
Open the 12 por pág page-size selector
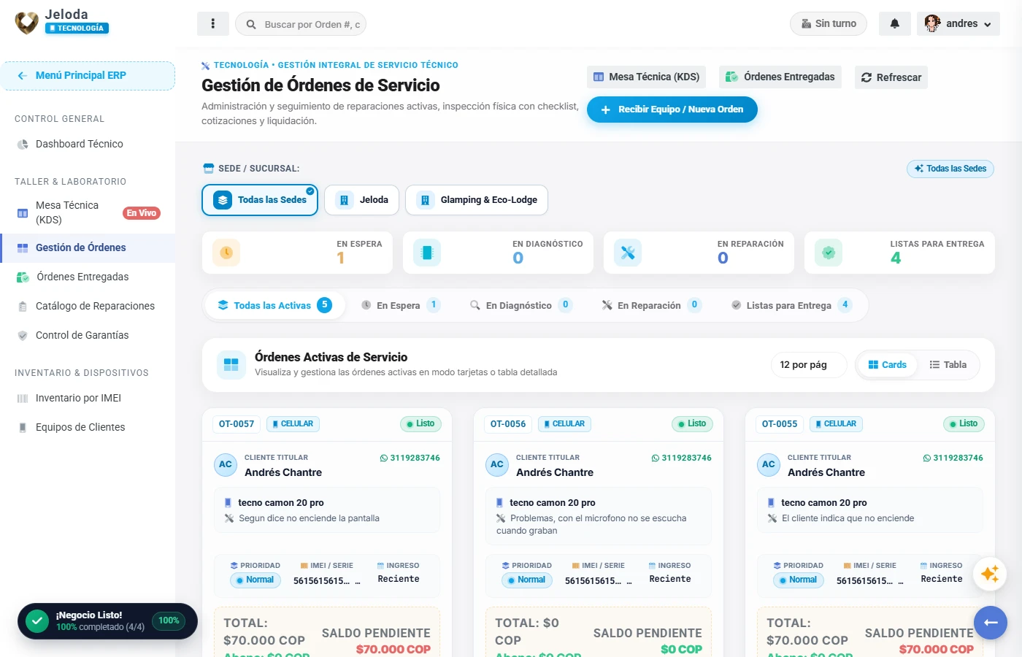tap(809, 365)
